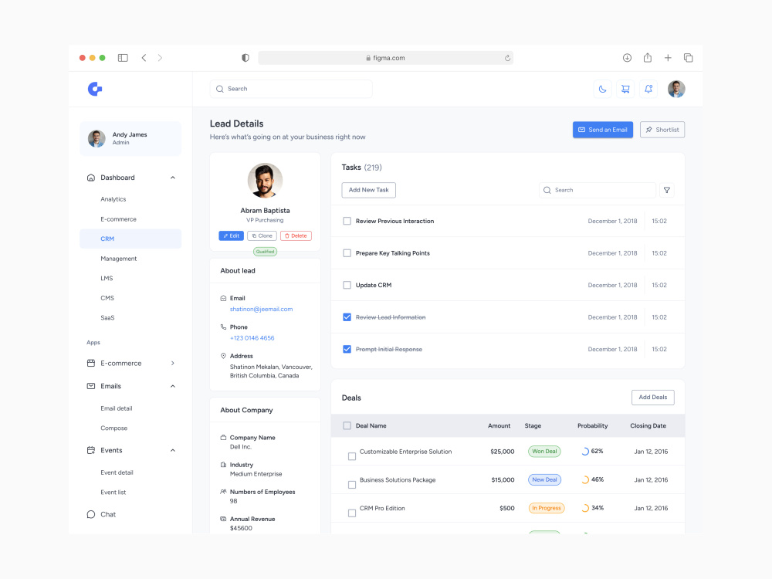Select the Customizable Enterprise Solution deal checkbox

[352, 456]
